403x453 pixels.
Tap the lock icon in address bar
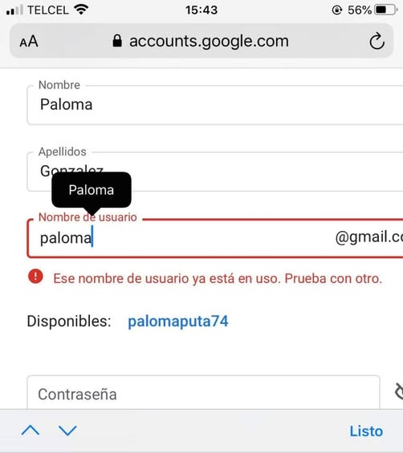(x=117, y=41)
